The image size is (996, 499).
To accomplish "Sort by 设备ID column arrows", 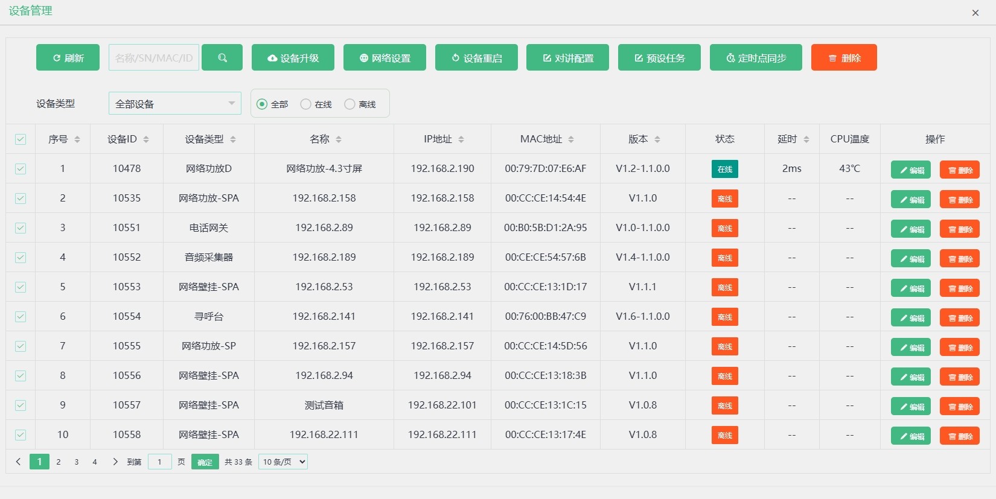I will click(146, 139).
